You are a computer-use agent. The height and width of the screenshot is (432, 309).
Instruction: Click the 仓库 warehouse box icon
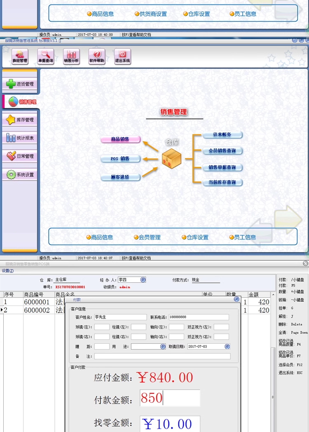[171, 158]
